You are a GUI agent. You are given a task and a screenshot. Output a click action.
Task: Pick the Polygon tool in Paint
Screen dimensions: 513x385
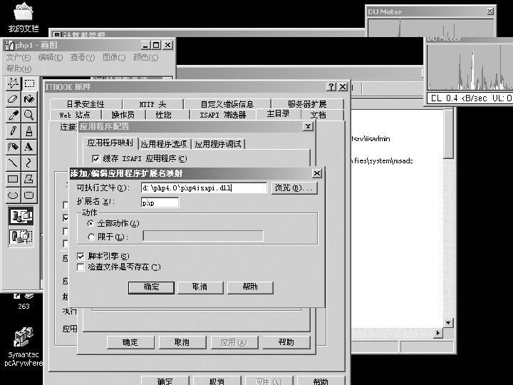pos(29,179)
